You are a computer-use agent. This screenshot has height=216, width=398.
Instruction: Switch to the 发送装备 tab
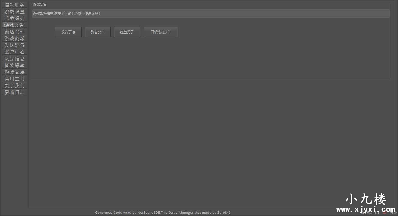(x=15, y=45)
